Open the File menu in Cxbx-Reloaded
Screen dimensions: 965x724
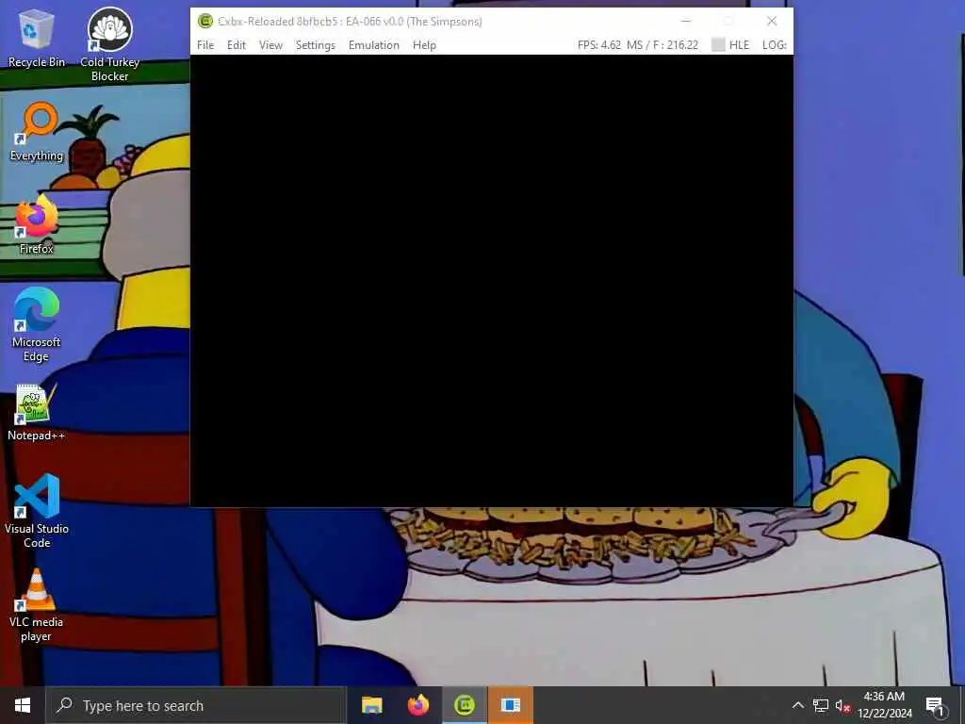pyautogui.click(x=205, y=45)
